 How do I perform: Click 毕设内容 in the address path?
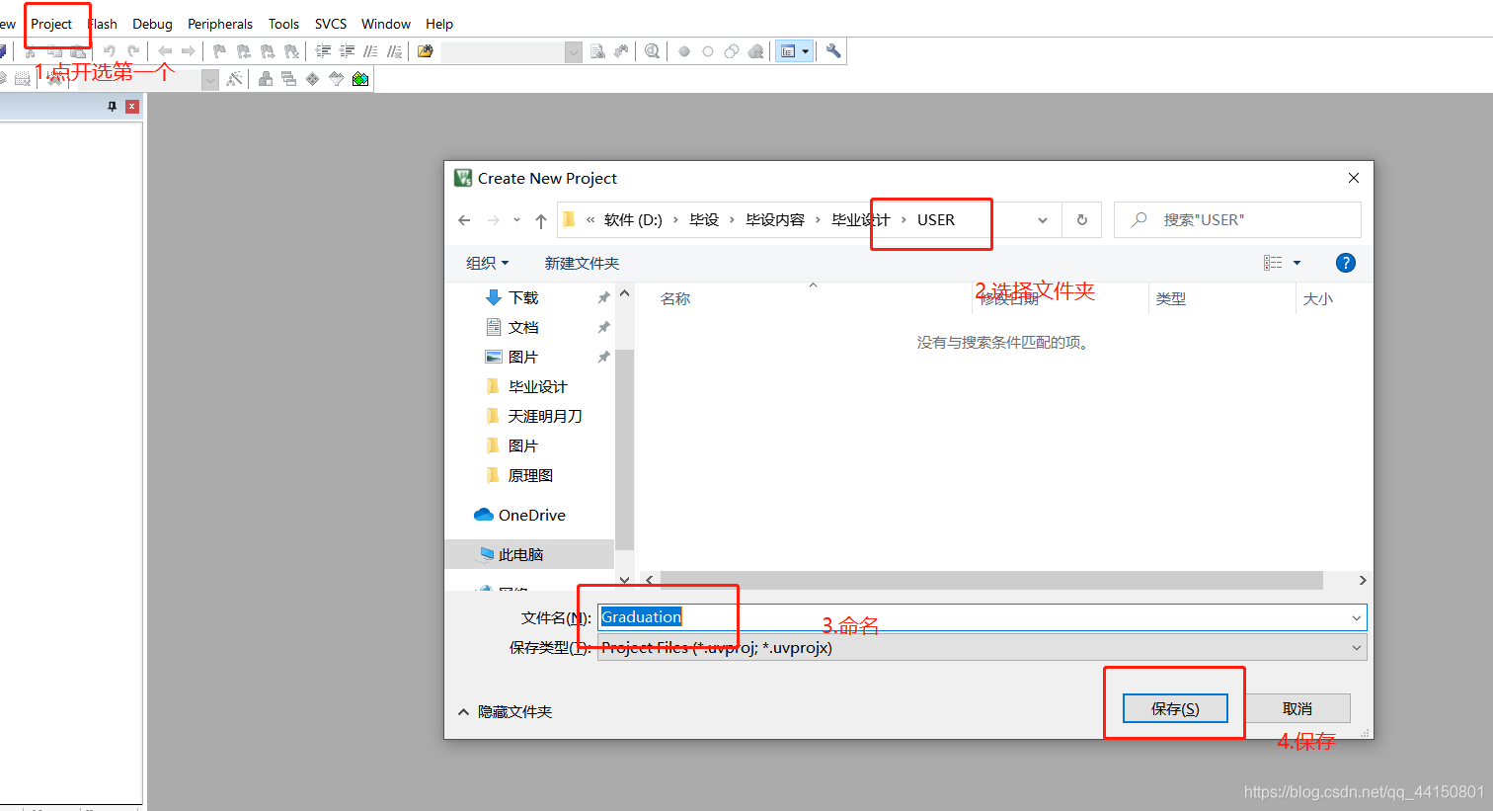(x=775, y=220)
